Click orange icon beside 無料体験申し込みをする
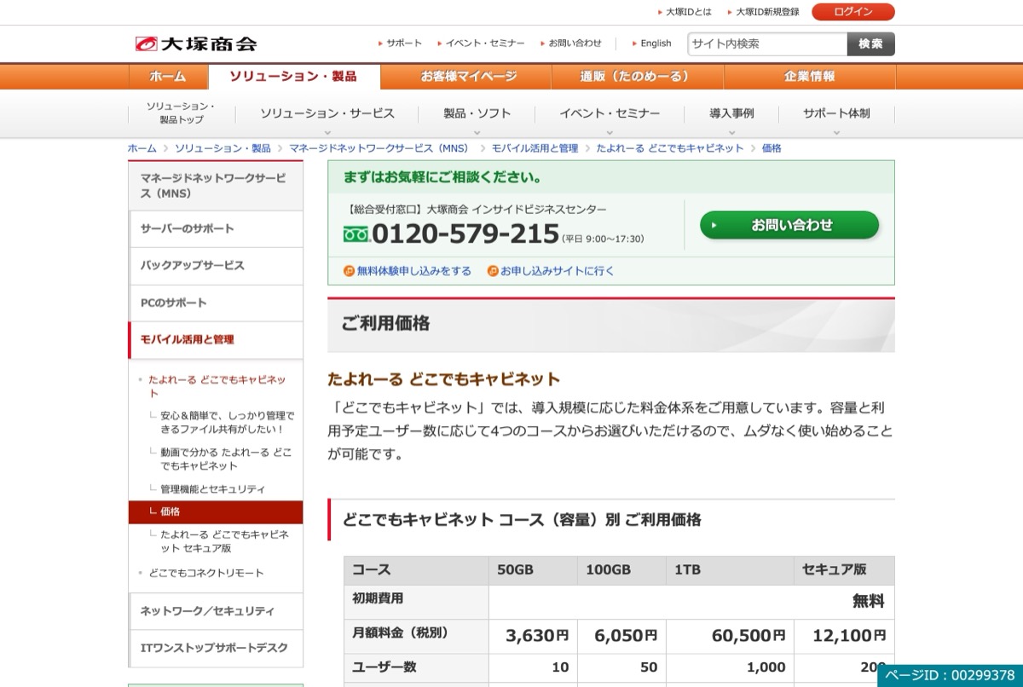The image size is (1023, 687). (349, 271)
